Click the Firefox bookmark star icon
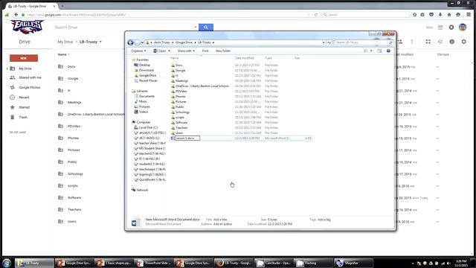 pos(415,15)
